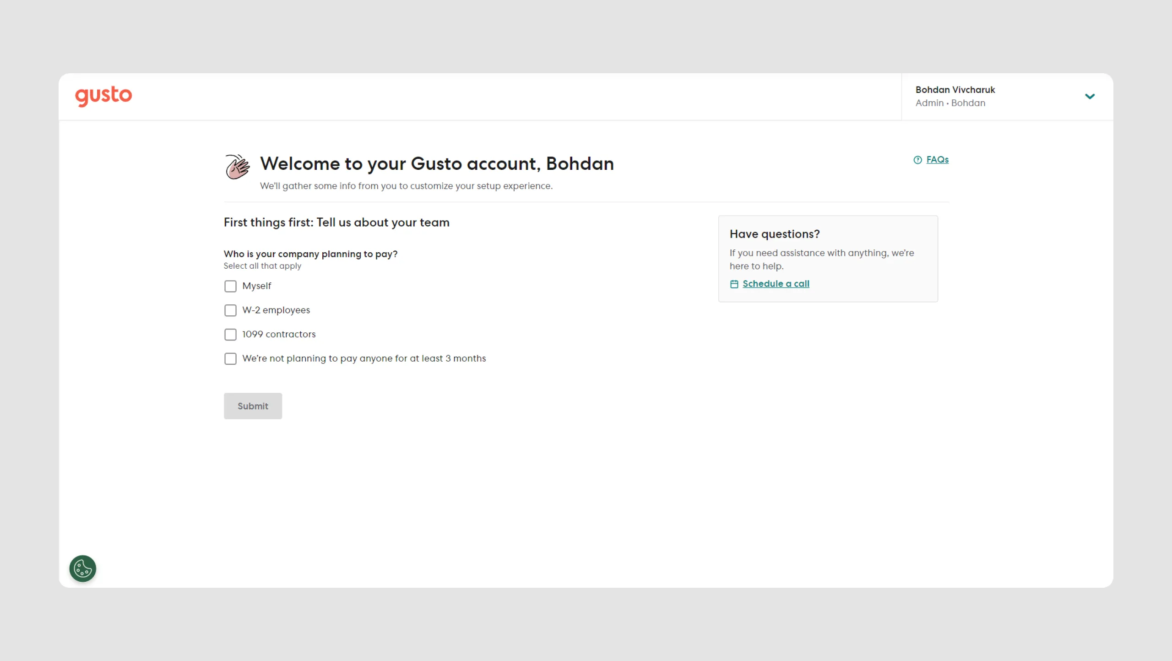Click the question mark icon next to FAQs
Screen dimensions: 1172x661
coord(917,159)
